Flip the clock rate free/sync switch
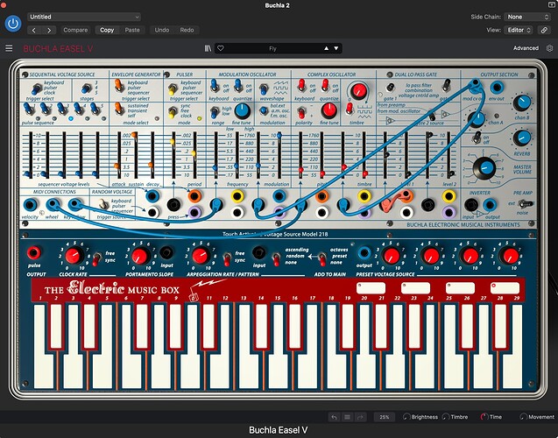The image size is (558, 438). [x=96, y=258]
